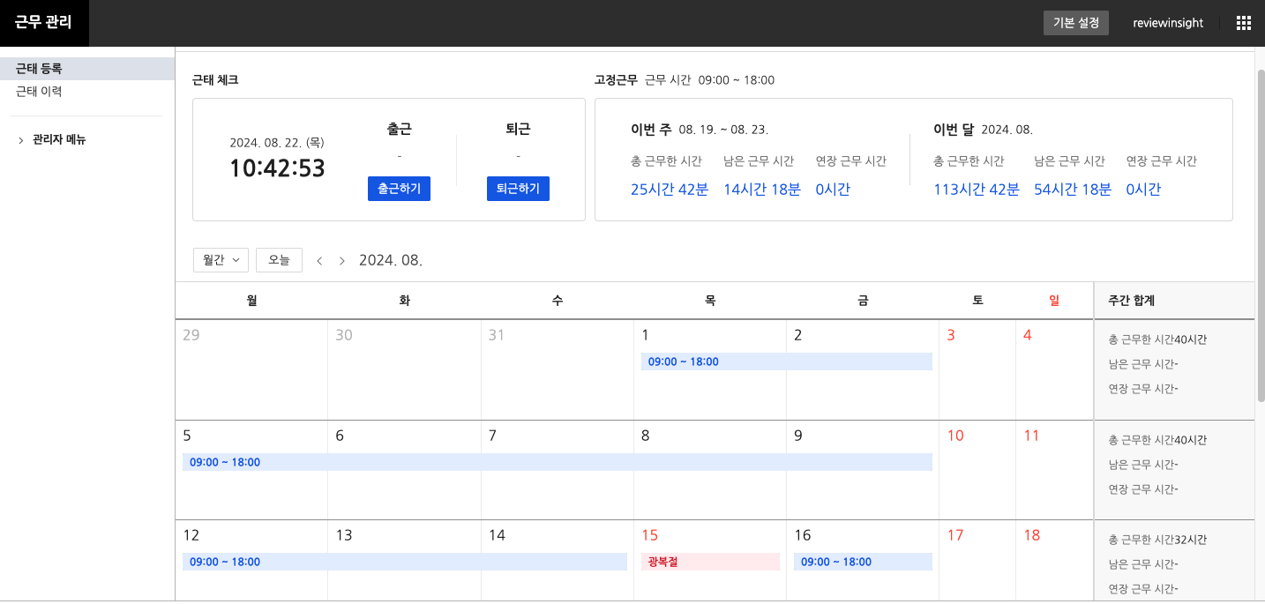Select the August 16 09:00 ~ 18:00 shift
The image size is (1265, 604).
862,562
